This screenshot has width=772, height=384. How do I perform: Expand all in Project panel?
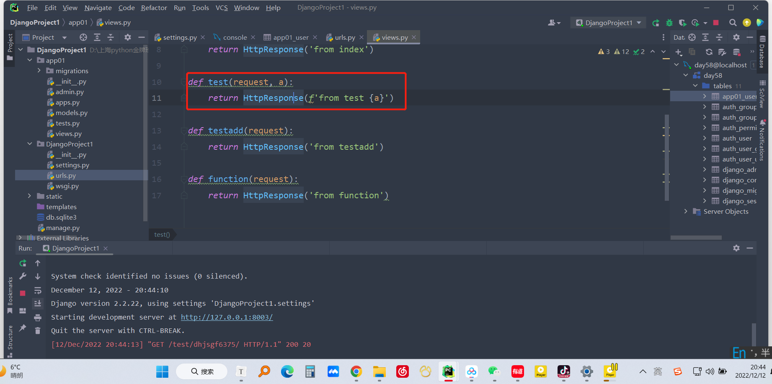click(x=97, y=37)
